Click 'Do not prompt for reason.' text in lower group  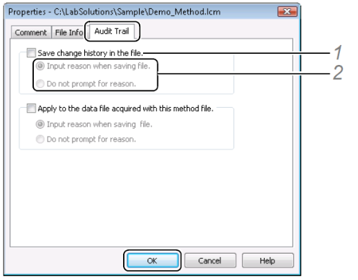[x=91, y=139]
